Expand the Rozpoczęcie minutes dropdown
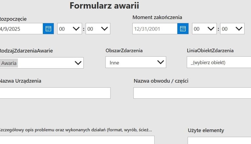251x144 pixels. pos(98,29)
